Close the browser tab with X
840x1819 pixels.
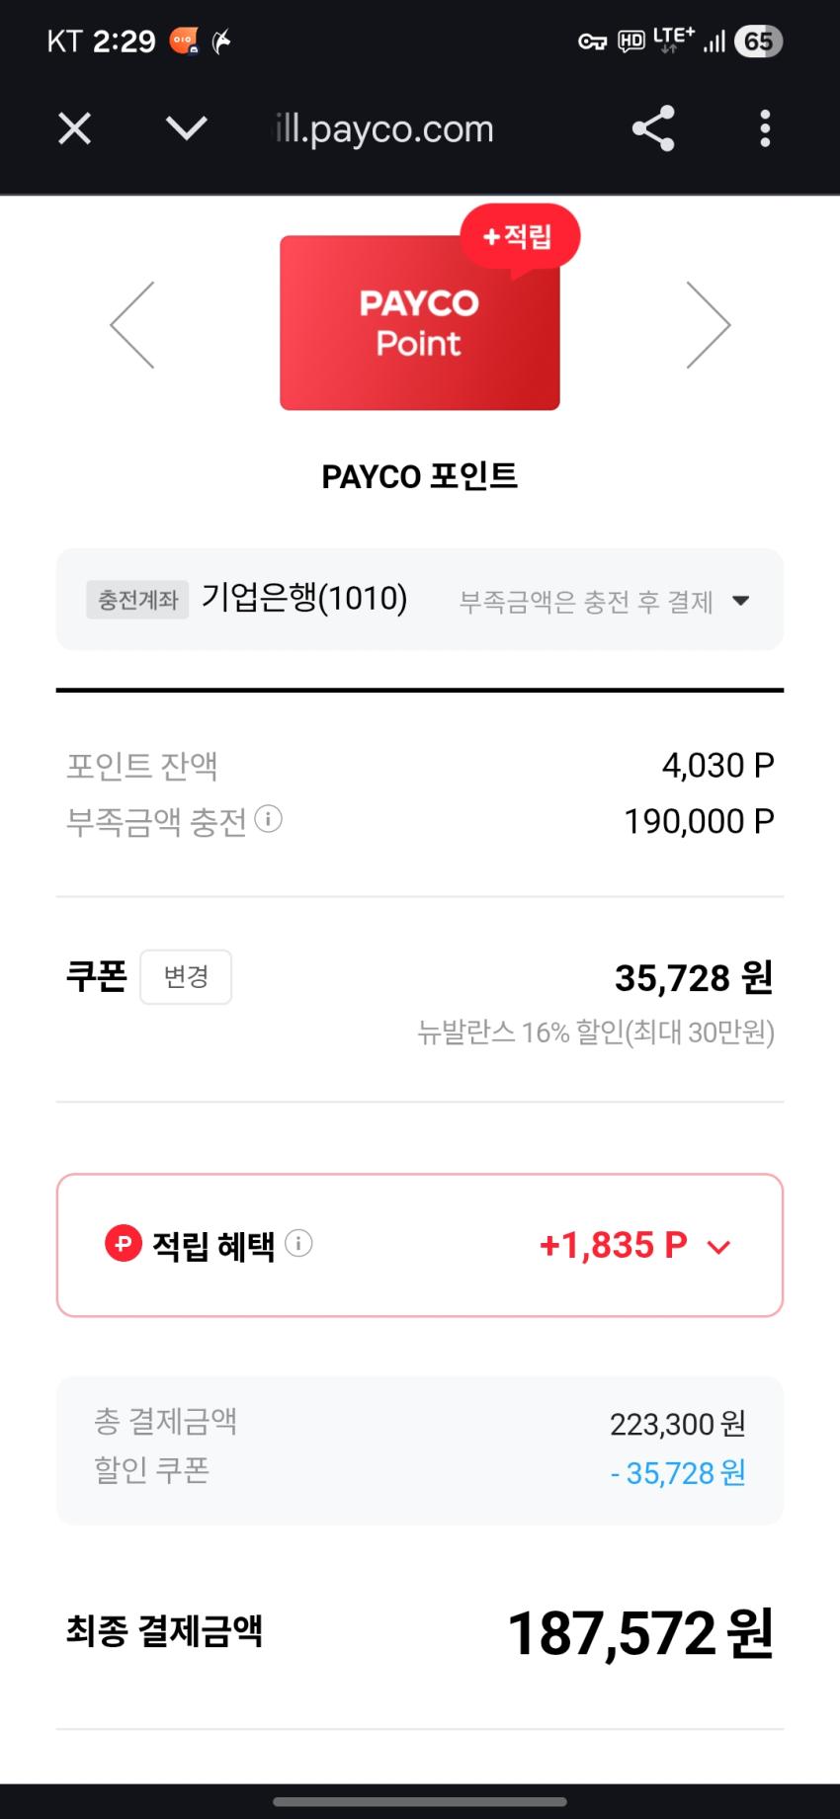pyautogui.click(x=75, y=128)
